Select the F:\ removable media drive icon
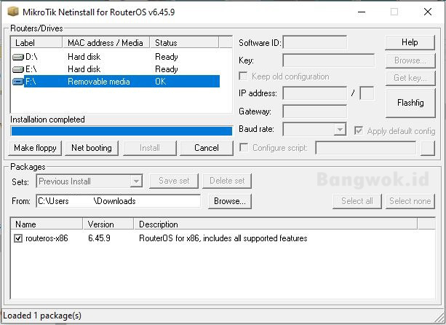This screenshot has width=446, height=325. point(18,82)
